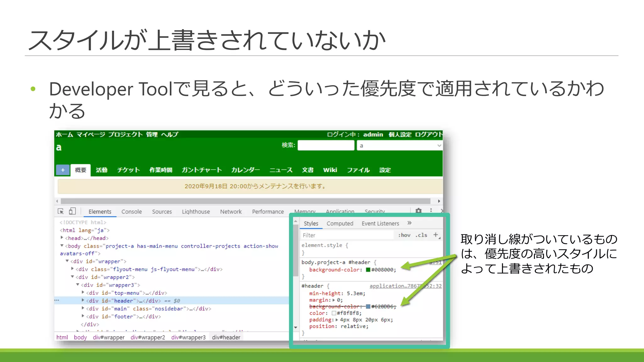Click the Styles pane scrollbar down arrow
Viewport: 644px width, 362px height.
click(x=296, y=327)
